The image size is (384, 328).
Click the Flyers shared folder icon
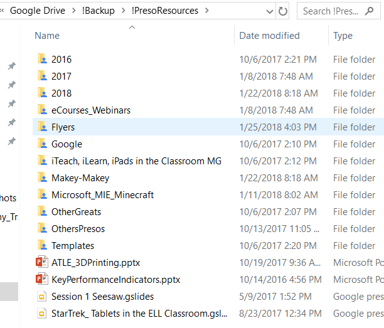pyautogui.click(x=43, y=127)
